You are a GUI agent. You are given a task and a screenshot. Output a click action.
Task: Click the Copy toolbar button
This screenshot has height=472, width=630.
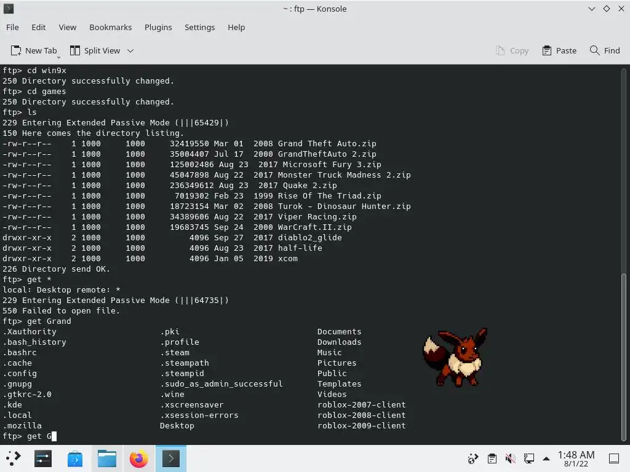point(512,50)
